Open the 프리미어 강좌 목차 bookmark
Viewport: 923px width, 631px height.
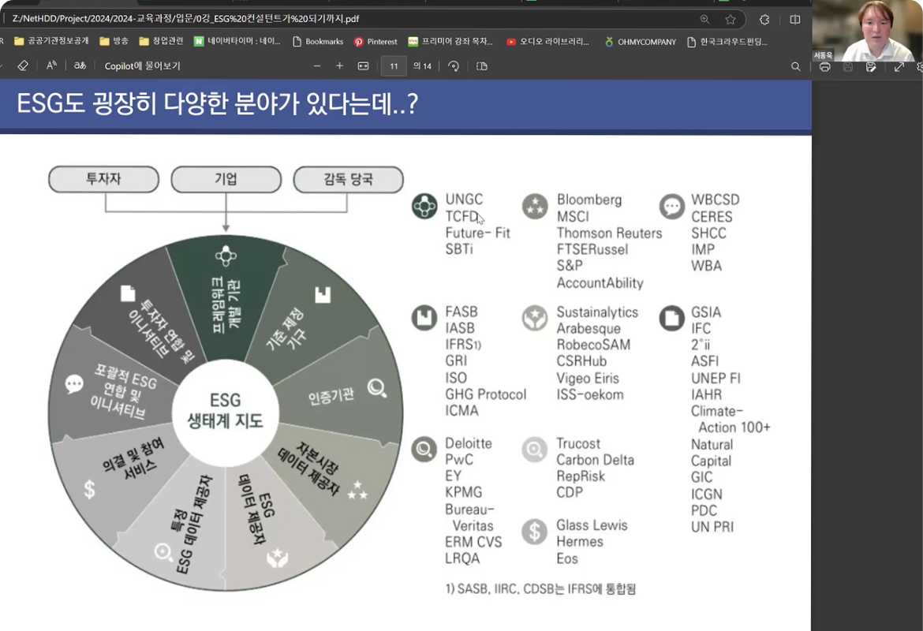tap(450, 41)
